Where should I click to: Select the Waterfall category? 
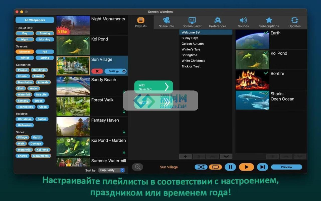tap(24, 94)
